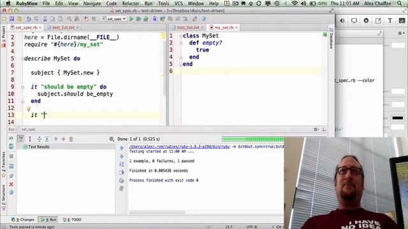Click the ruby interpreter path link in console
This screenshot has height=229, width=408.
point(180,147)
